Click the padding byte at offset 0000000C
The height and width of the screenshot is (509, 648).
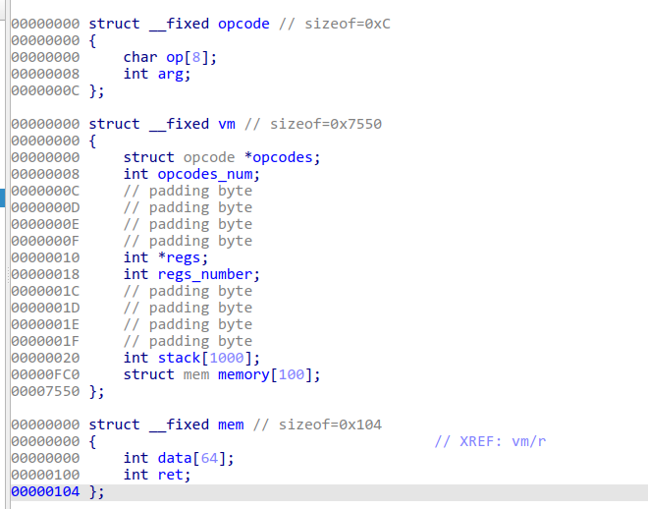(188, 191)
